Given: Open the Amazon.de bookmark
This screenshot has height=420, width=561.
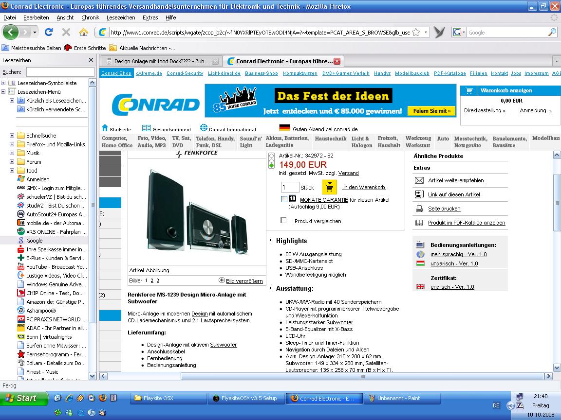Looking at the screenshot, I should 52,302.
